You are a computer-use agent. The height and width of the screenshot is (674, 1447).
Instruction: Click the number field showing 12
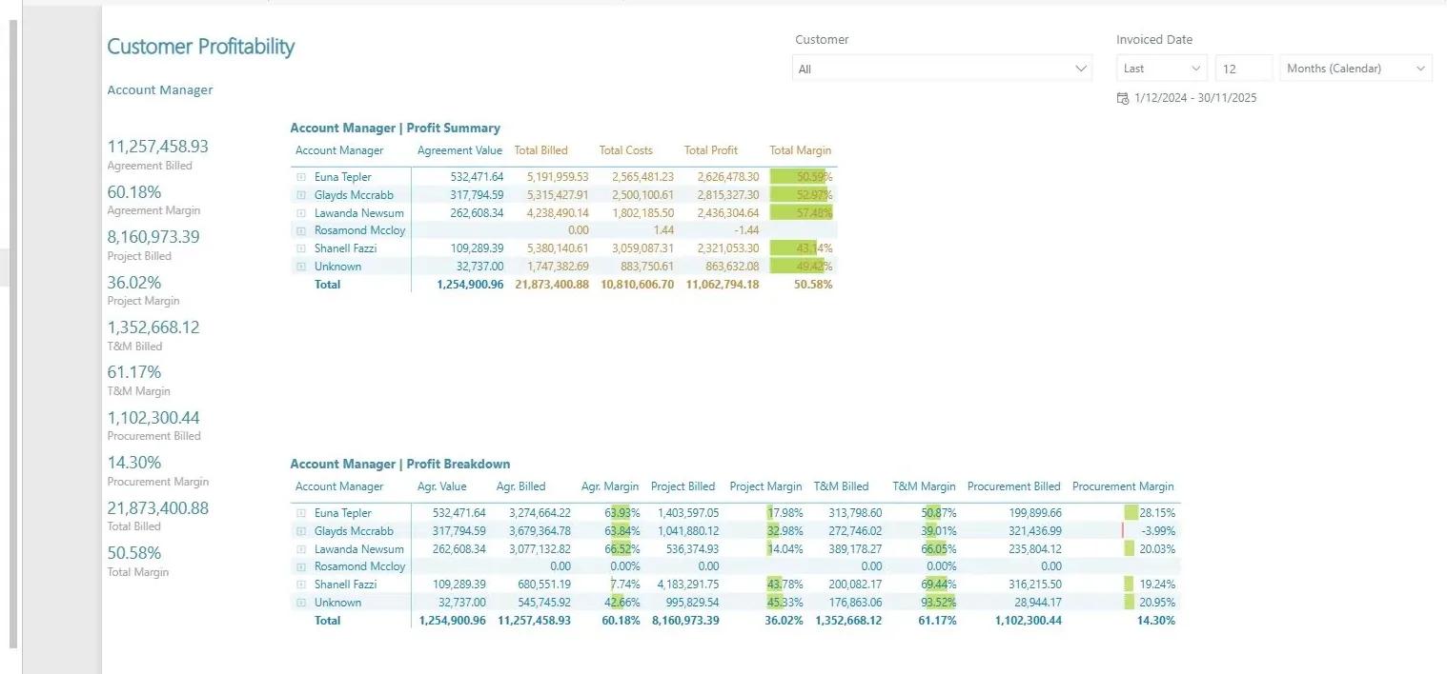[1244, 69]
